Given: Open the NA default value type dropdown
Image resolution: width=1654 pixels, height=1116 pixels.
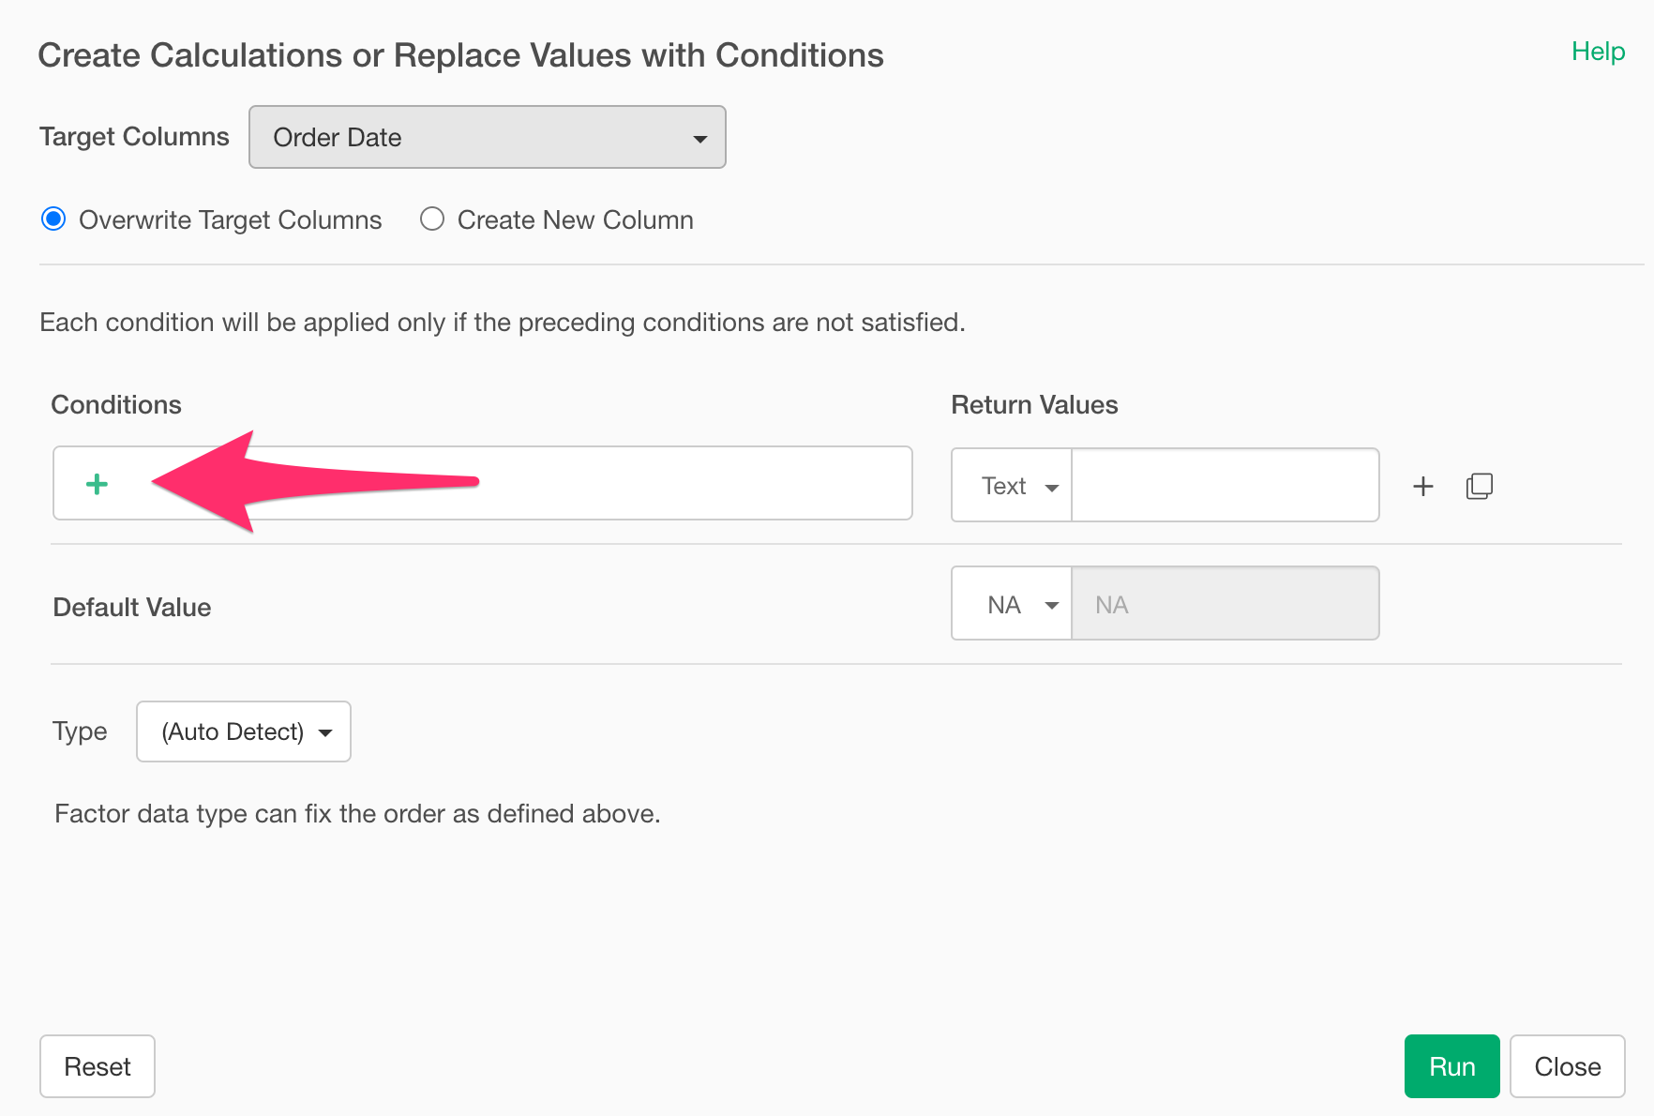Looking at the screenshot, I should pos(1012,605).
